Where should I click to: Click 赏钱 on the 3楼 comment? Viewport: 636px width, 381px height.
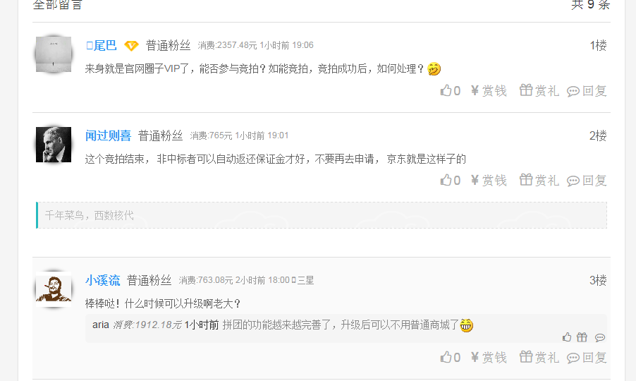(489, 357)
